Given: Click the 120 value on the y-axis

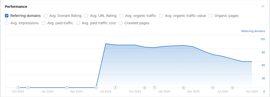Looking at the screenshot, I should (x=263, y=39).
